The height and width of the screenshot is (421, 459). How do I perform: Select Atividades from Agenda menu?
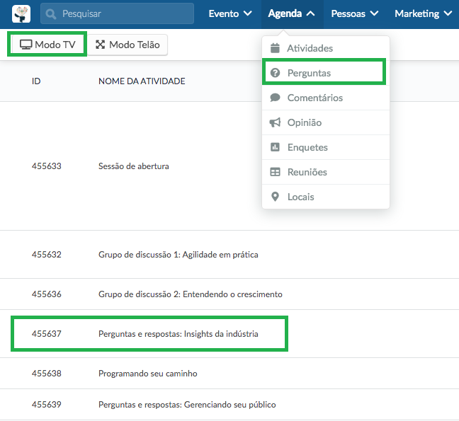tap(326, 48)
